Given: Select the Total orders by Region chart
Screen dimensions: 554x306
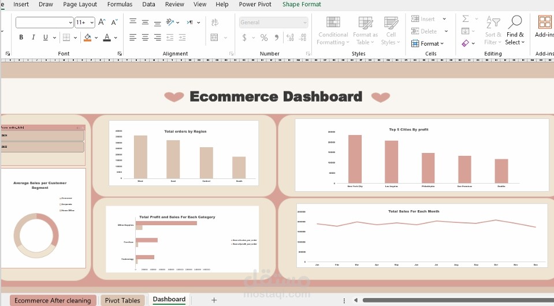Looking at the screenshot, I should pyautogui.click(x=184, y=153).
